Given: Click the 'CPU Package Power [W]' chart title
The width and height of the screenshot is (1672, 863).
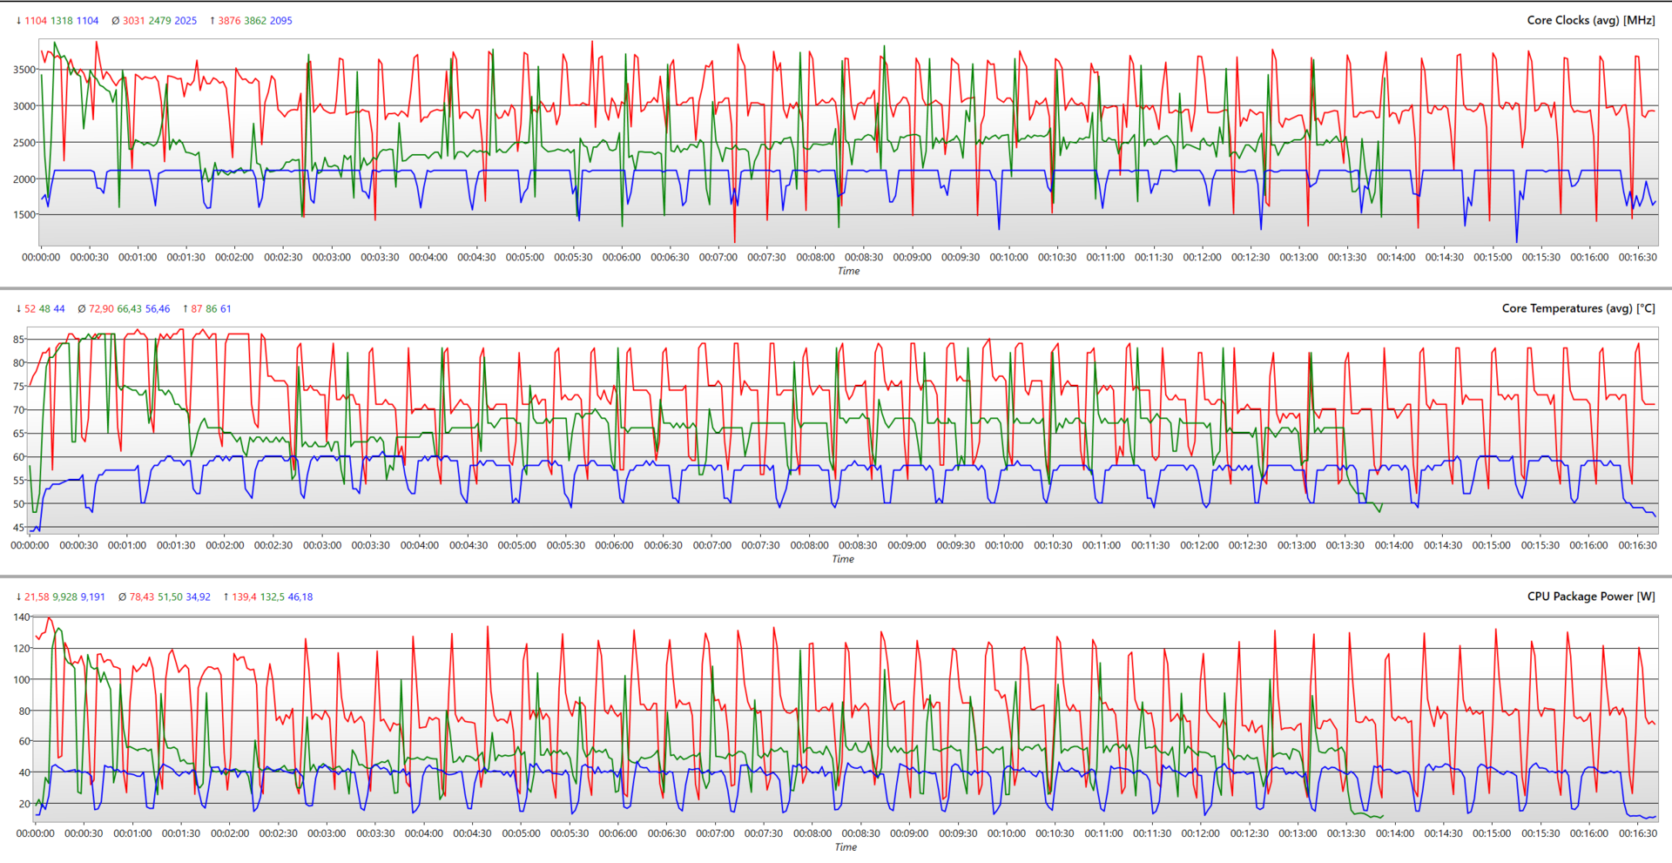Looking at the screenshot, I should pos(1591,597).
